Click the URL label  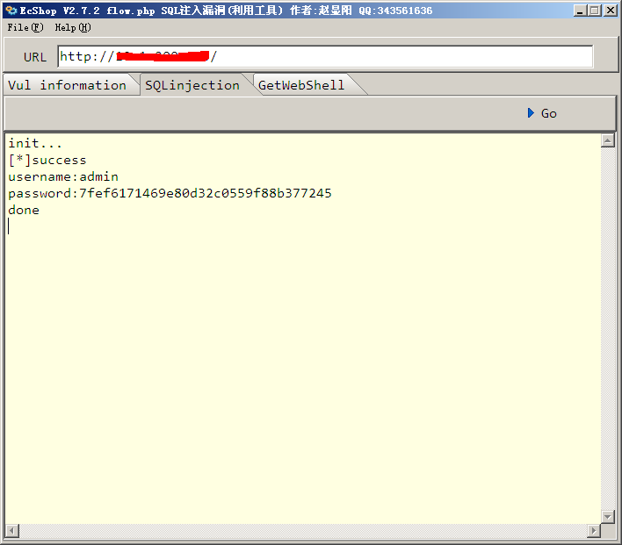click(x=35, y=57)
